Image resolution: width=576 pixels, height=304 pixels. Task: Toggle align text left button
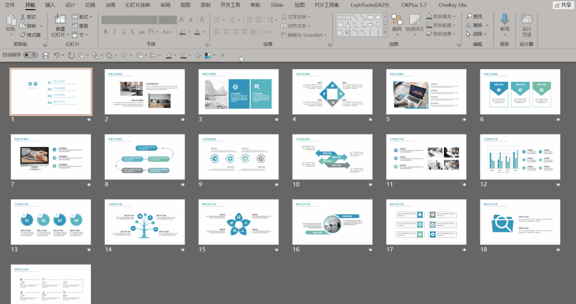[x=217, y=32]
